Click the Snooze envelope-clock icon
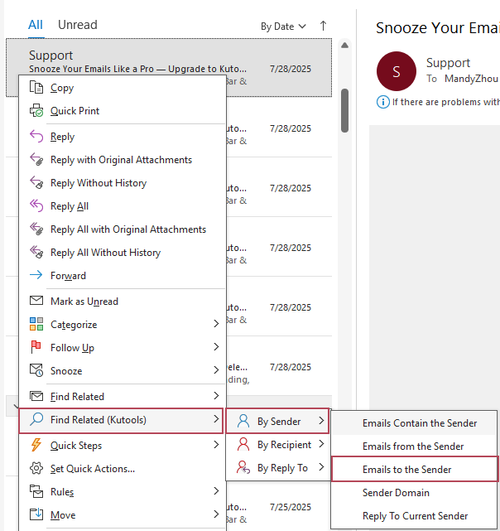The width and height of the screenshot is (500, 531). (x=36, y=370)
